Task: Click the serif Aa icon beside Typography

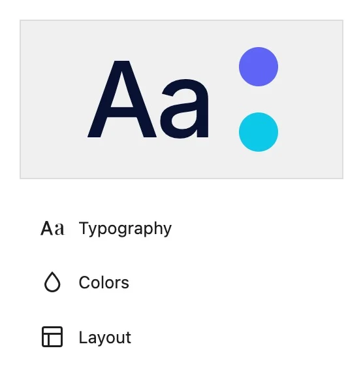Action: click(52, 228)
